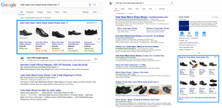Viewport: 222px width, 108px height.
Task: Open Women's Cole Haan Shoes sitelink
Action: [x=157, y=28]
